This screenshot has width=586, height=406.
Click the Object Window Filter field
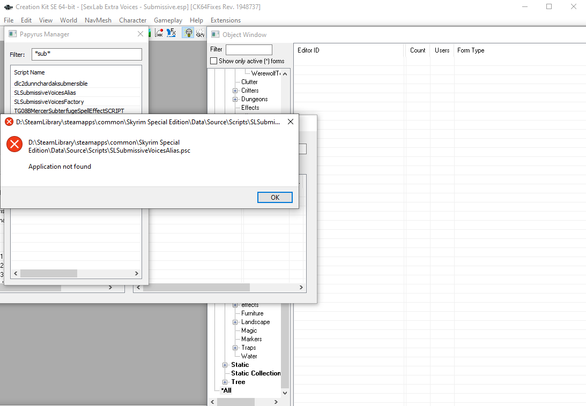tap(249, 50)
